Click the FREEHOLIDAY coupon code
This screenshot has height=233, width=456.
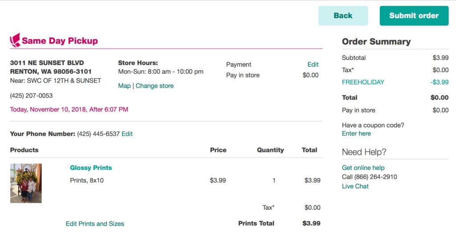[x=363, y=82]
